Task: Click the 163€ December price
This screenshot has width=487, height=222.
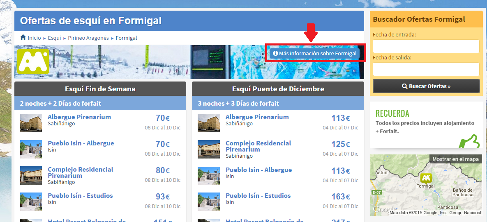Action: coord(341,197)
